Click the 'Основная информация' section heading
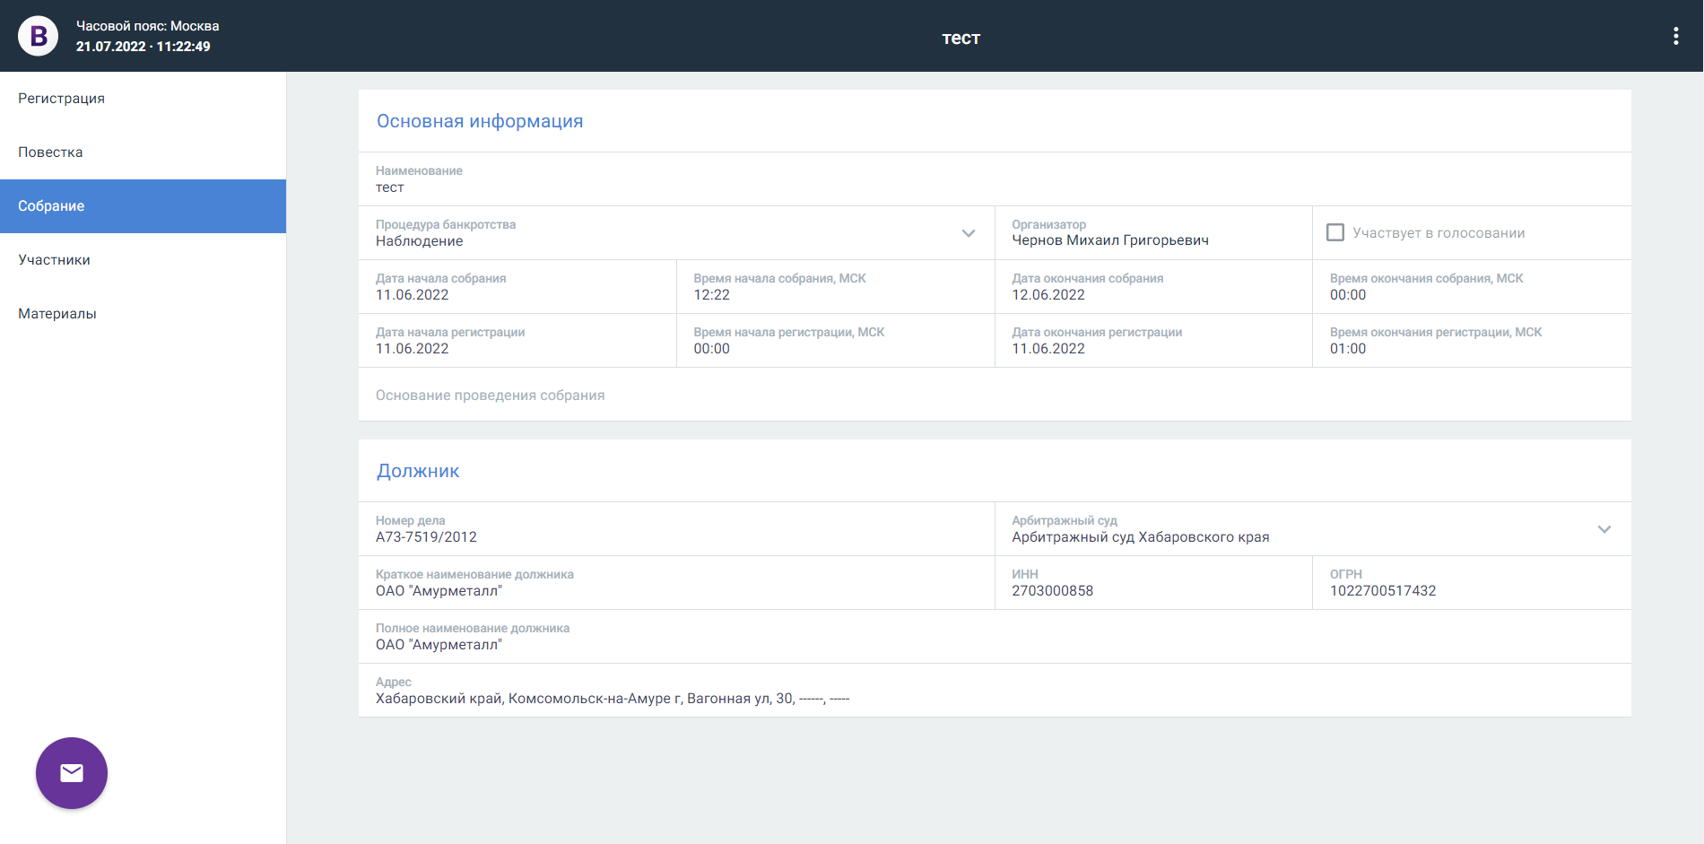Image resolution: width=1704 pixels, height=844 pixels. [x=480, y=121]
